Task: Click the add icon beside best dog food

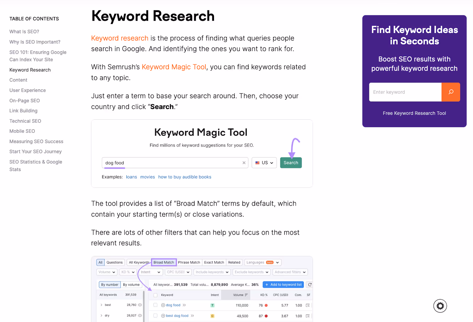Action: [163, 316]
